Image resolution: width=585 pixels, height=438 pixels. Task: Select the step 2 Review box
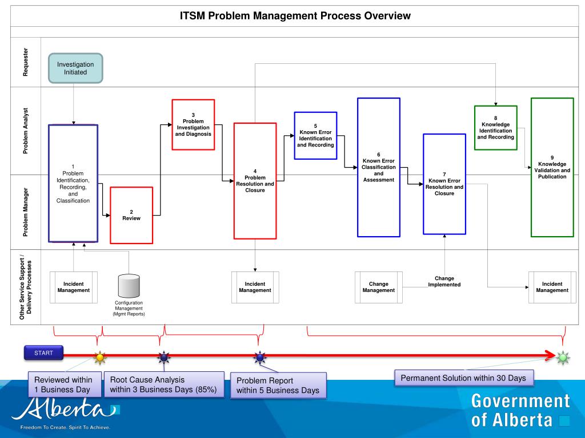pos(131,215)
